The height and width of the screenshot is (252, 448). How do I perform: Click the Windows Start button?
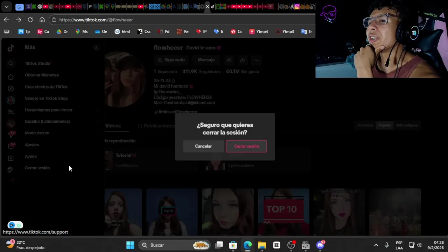tap(130, 245)
